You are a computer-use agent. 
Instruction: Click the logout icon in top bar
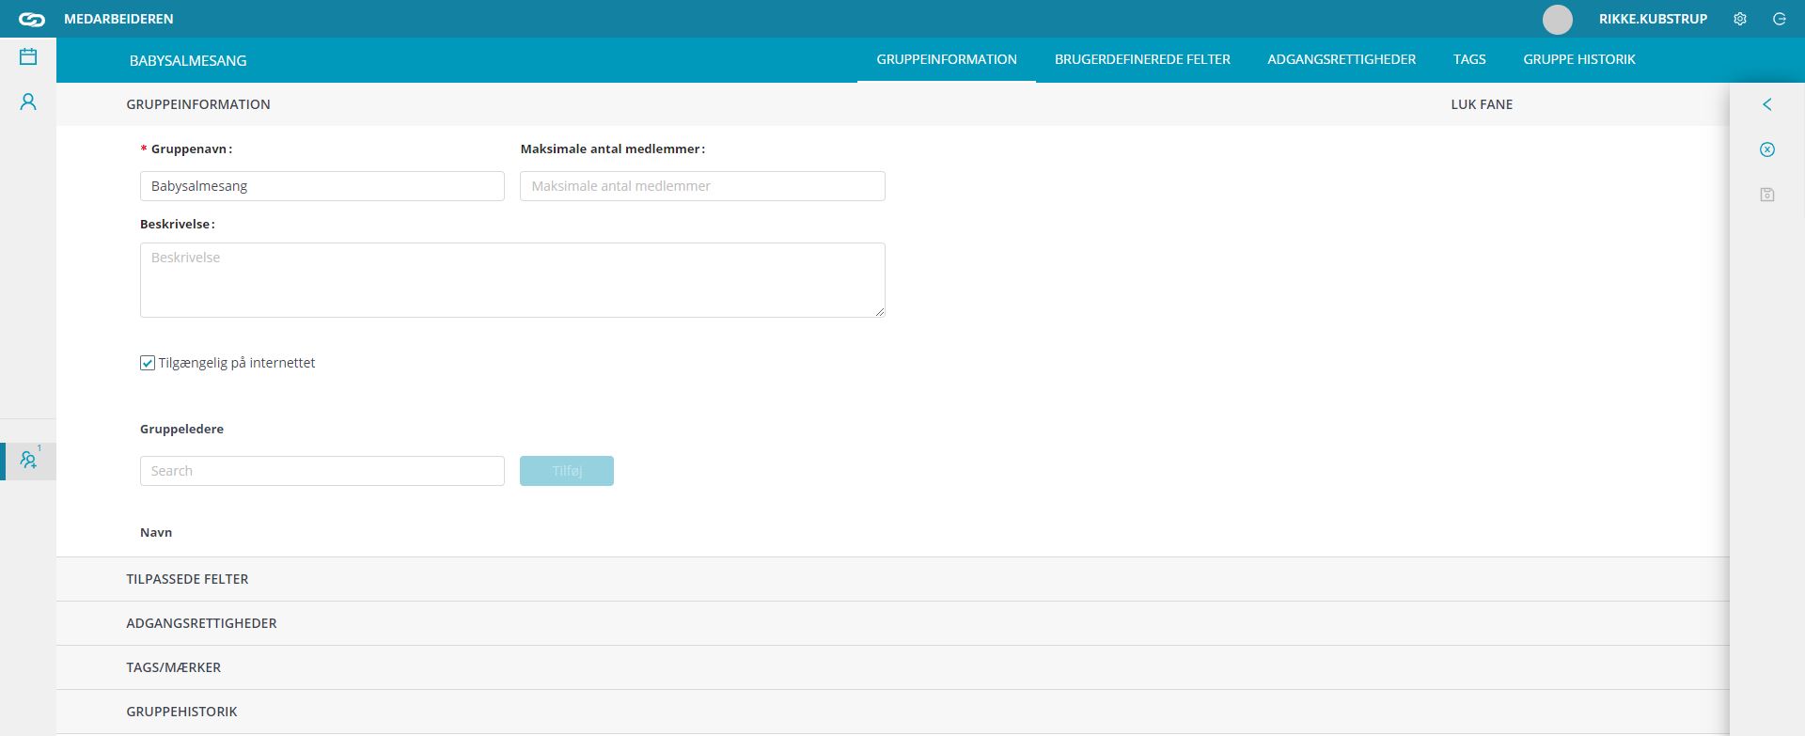(x=1779, y=19)
